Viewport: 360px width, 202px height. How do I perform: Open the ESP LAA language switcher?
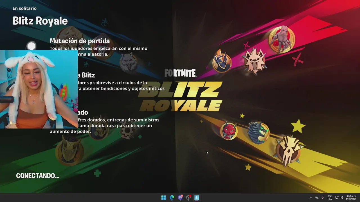point(330,198)
